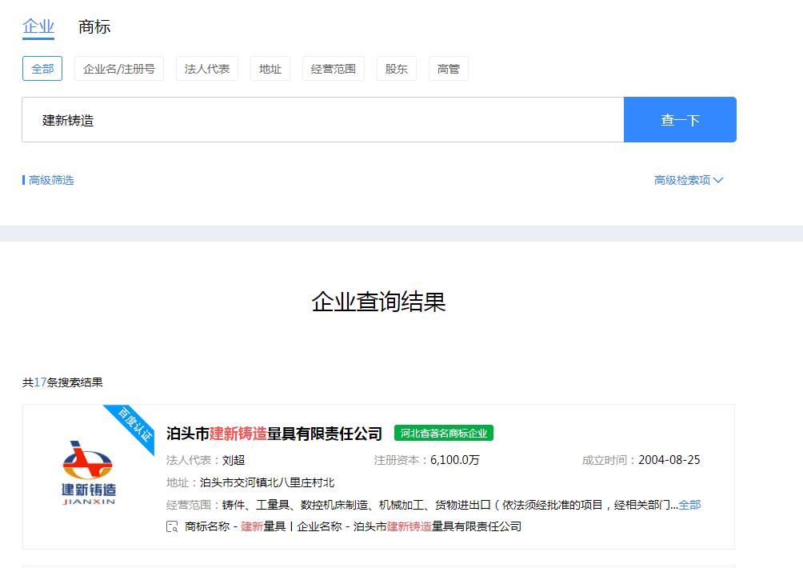Select the 法人代表 filter option
This screenshot has height=568, width=803.
pyautogui.click(x=207, y=69)
